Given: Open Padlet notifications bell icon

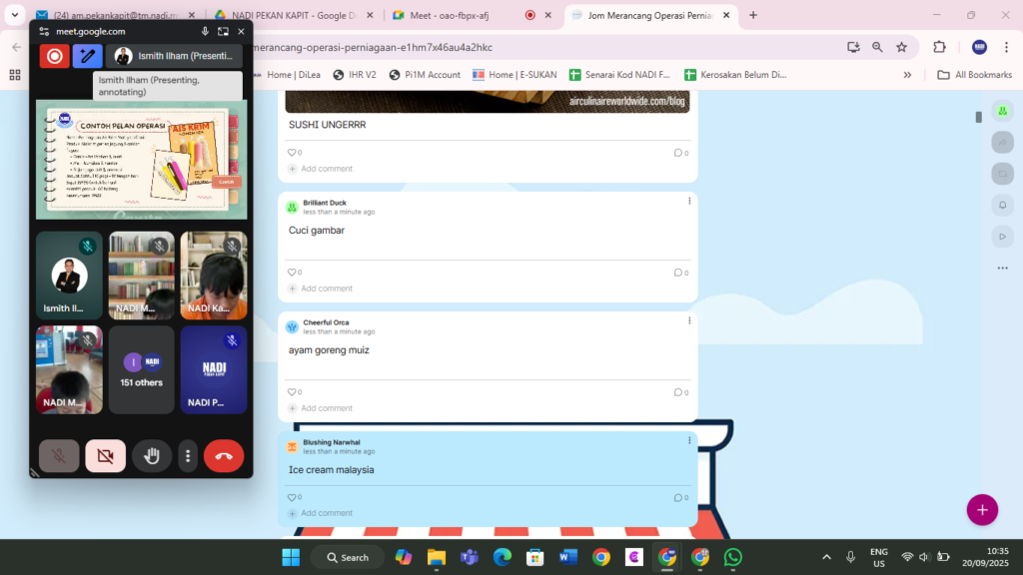Looking at the screenshot, I should [1002, 205].
